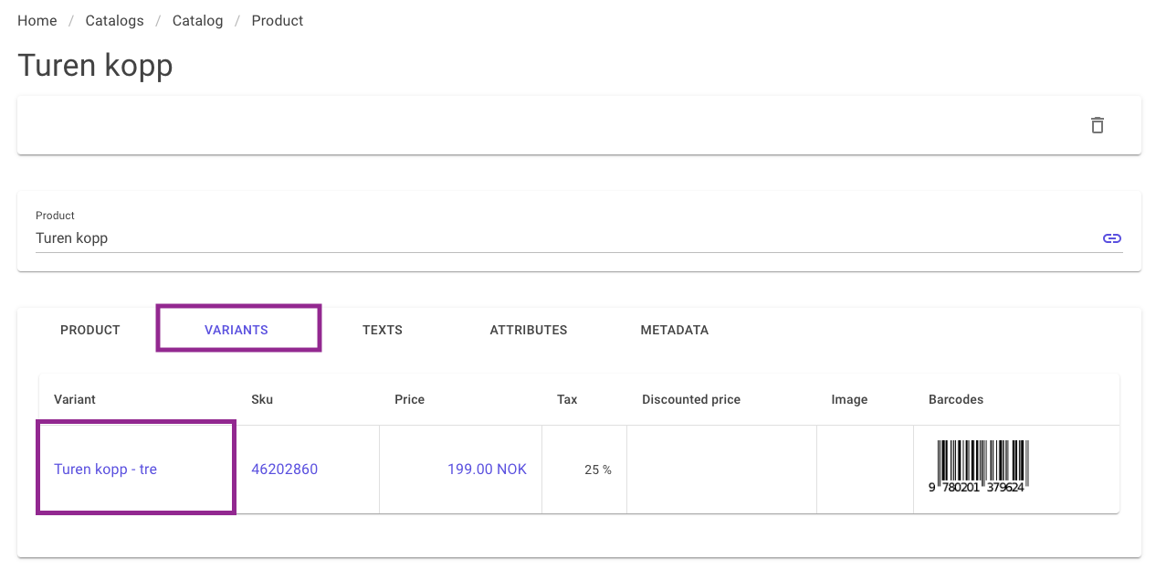
Task: Open the Texts tab
Action: 383,330
